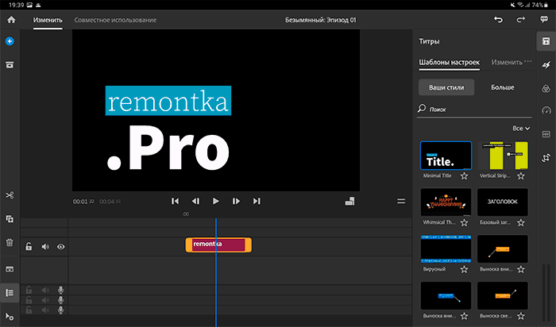
Task: Click the Ваши стили button
Action: (446, 87)
